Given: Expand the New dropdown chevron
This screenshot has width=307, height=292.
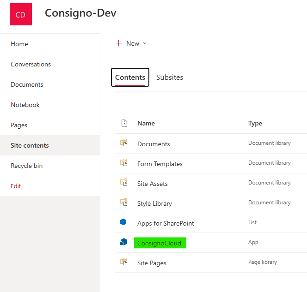Looking at the screenshot, I should [145, 43].
